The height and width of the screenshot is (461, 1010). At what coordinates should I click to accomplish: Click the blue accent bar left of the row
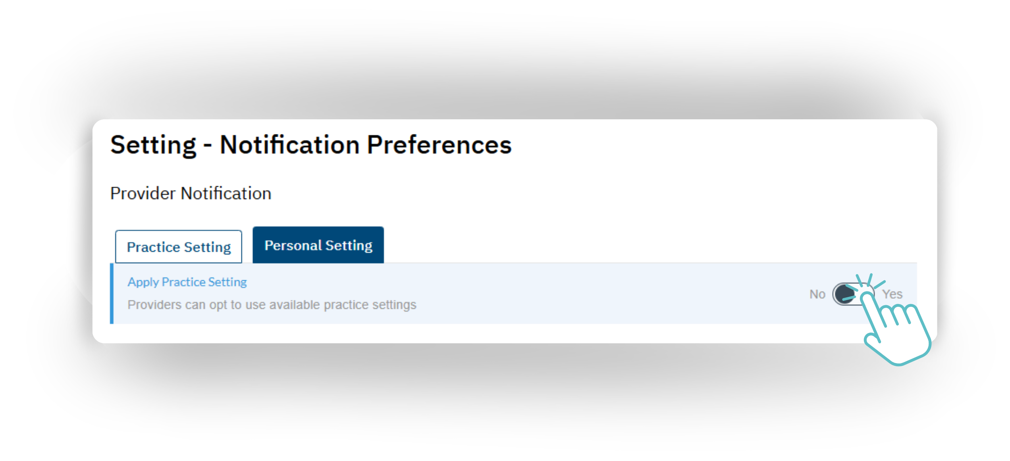112,293
